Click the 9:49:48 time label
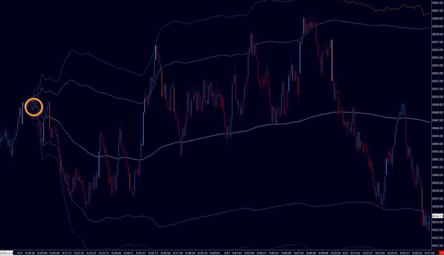This screenshot has width=444, height=256. click(323, 253)
